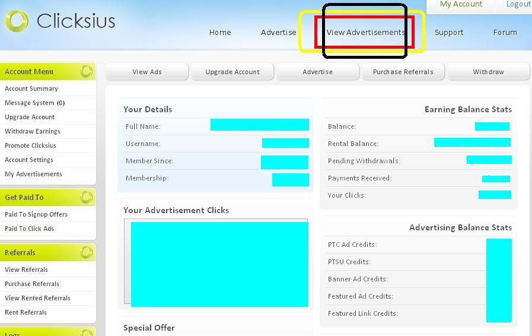The width and height of the screenshot is (532, 336).
Task: Click the Referrals section header
Action: (x=48, y=252)
